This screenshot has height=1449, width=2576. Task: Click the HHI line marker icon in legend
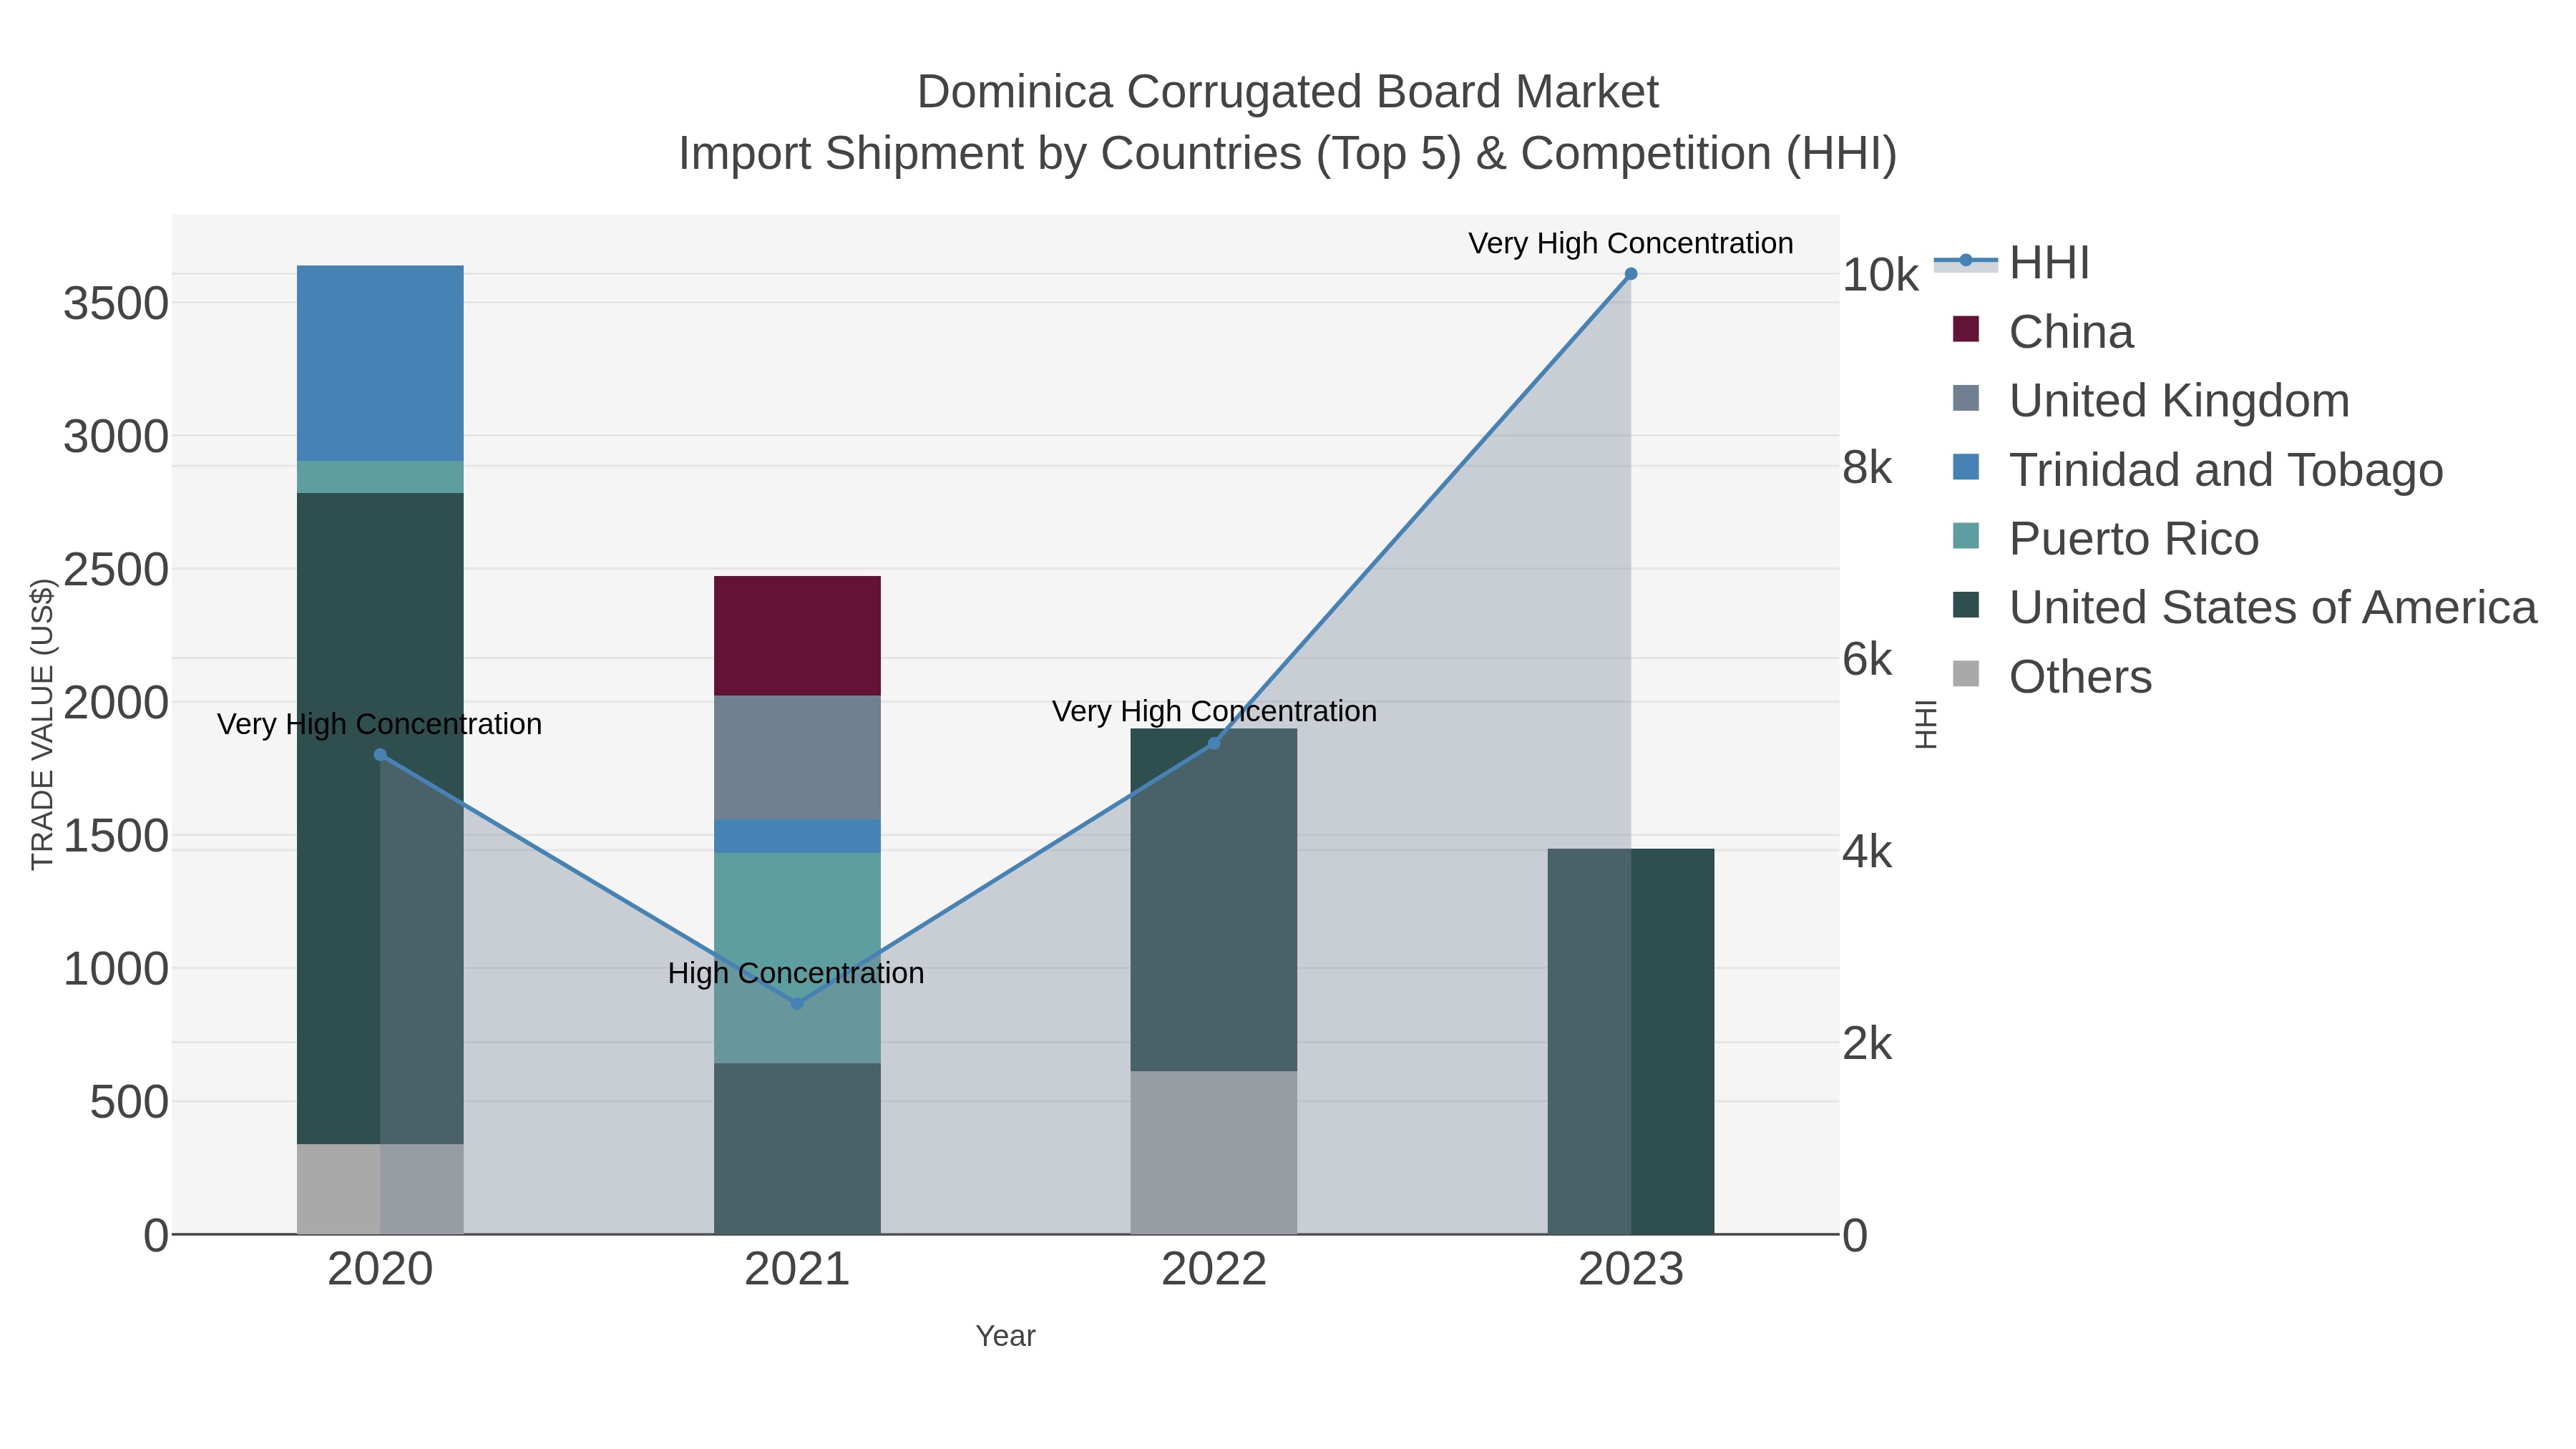click(x=1966, y=261)
